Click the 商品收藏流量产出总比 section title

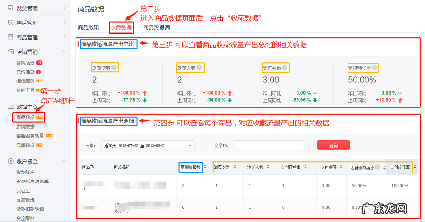108,44
